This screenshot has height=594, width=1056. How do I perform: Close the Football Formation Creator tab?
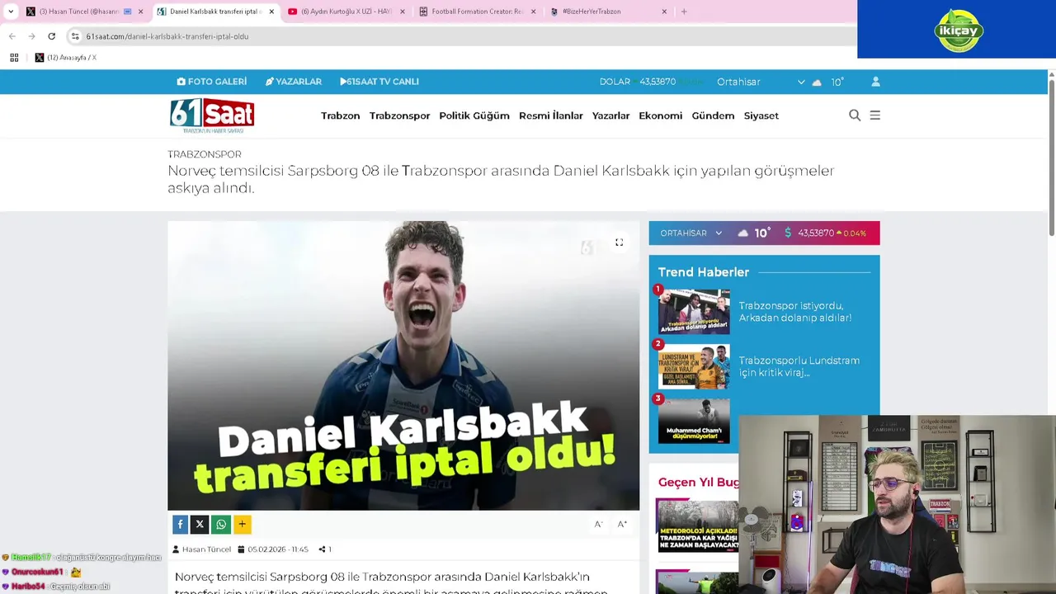coord(533,12)
